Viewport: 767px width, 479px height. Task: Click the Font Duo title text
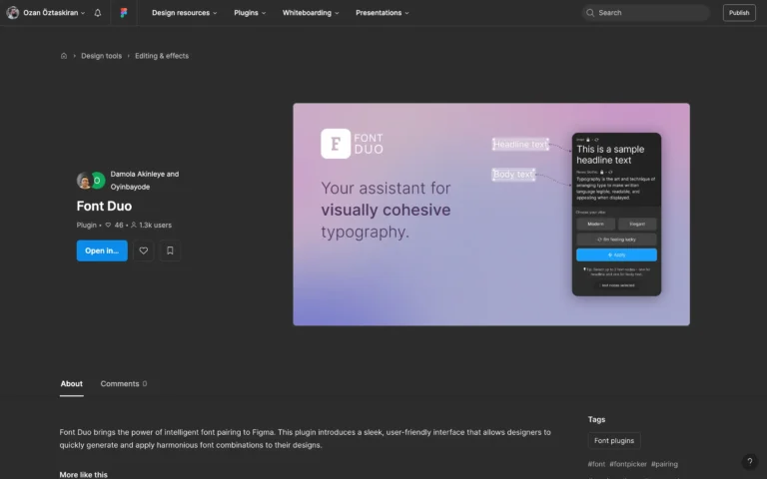click(104, 207)
